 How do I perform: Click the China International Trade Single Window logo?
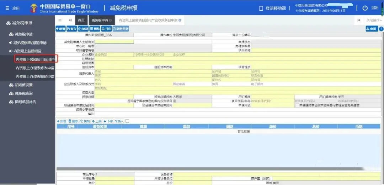coord(65,8)
